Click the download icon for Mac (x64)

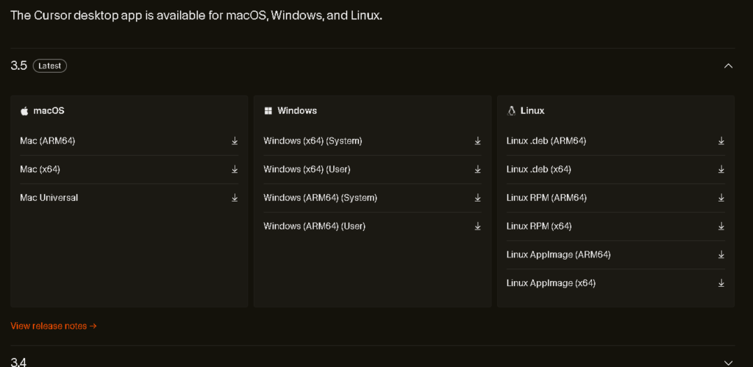point(235,169)
